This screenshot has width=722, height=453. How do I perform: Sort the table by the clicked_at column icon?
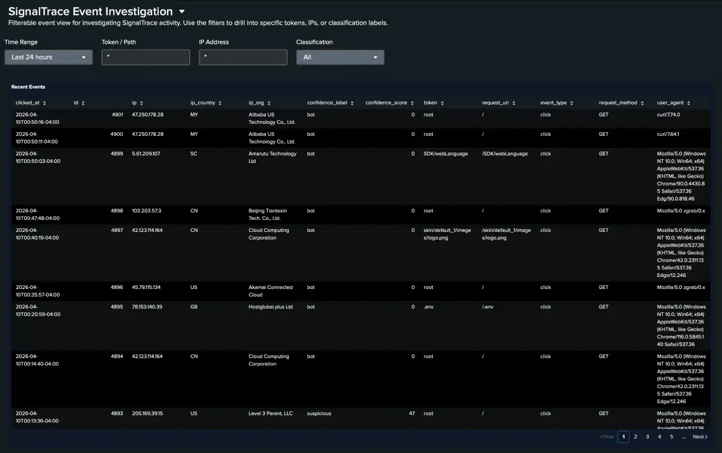coord(45,103)
